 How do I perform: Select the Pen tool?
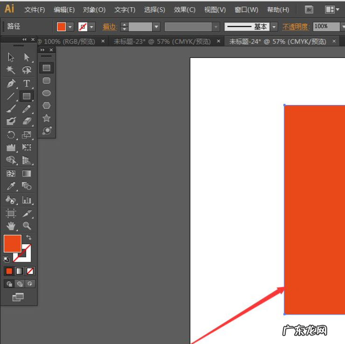coord(11,84)
